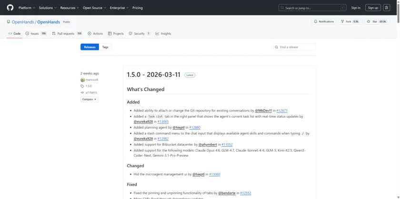
Task: Click the mamoodi author avatar
Action: click(x=83, y=80)
